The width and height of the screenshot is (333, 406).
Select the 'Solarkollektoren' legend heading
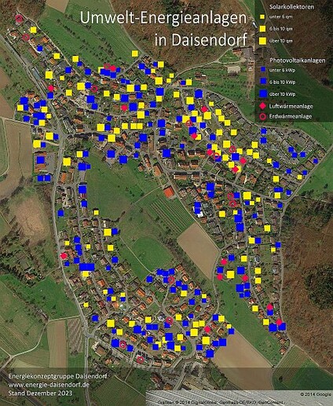[x=291, y=7]
